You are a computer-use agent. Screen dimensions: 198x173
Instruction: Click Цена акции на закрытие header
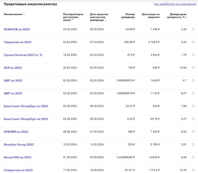pos(150,16)
